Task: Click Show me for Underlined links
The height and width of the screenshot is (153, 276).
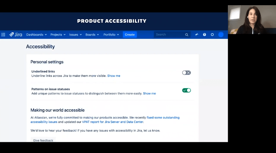Action: coord(114,76)
